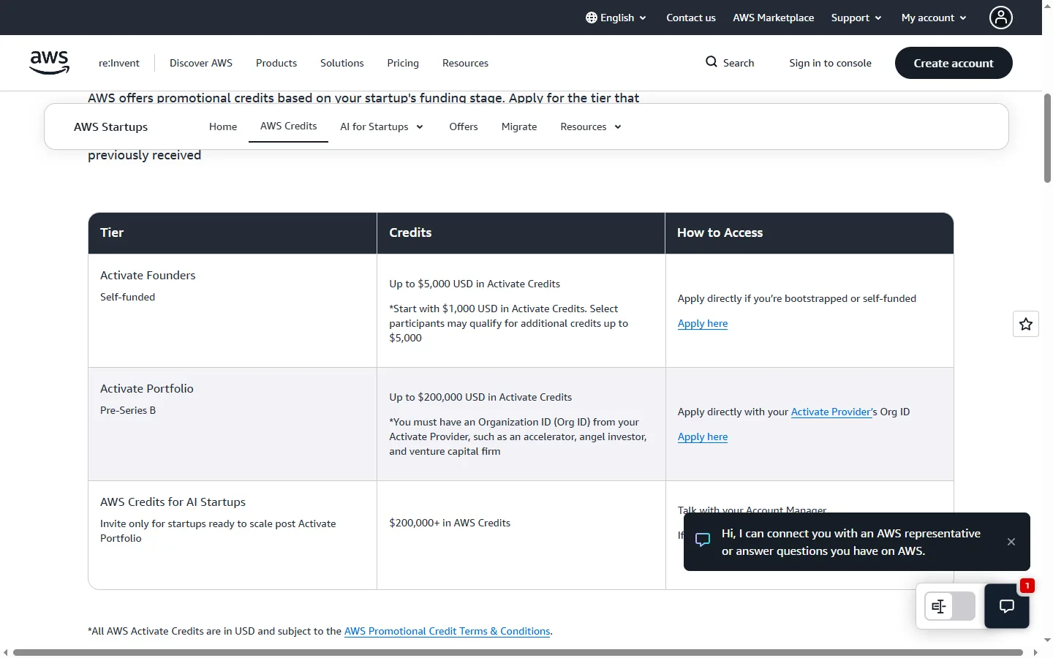This screenshot has height=658, width=1053.
Task: Click the AWS Startups title
Action: pos(111,126)
